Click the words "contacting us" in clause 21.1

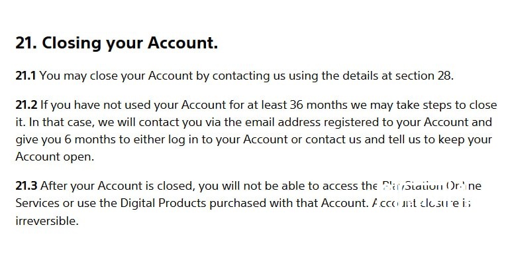click(249, 76)
